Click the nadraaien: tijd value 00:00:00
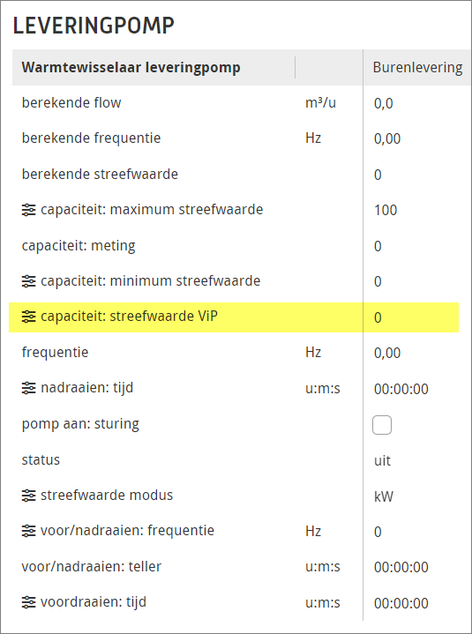Screen dimensions: 472x634 (401, 389)
